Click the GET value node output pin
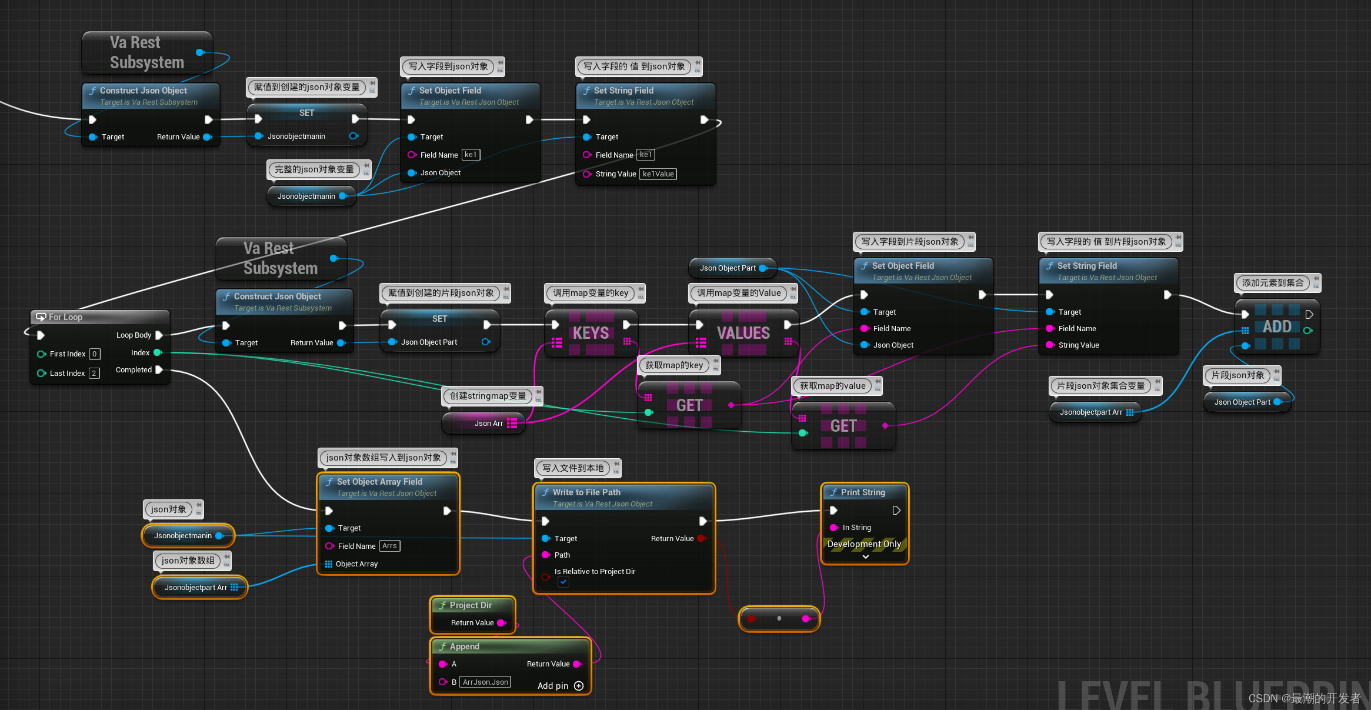The height and width of the screenshot is (710, 1371). 885,425
